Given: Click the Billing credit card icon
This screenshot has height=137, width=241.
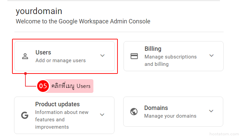Looking at the screenshot, I should point(134,56).
